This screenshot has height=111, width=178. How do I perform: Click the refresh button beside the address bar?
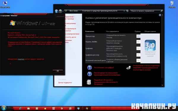tap(127, 11)
